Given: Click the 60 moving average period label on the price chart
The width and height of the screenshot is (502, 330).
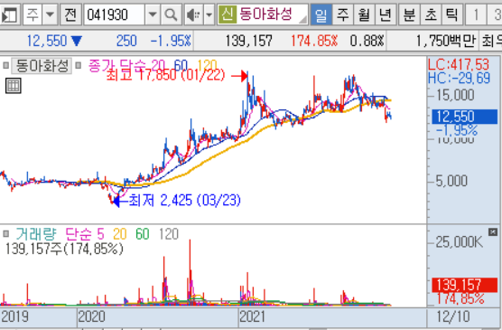Looking at the screenshot, I should pos(181,65).
